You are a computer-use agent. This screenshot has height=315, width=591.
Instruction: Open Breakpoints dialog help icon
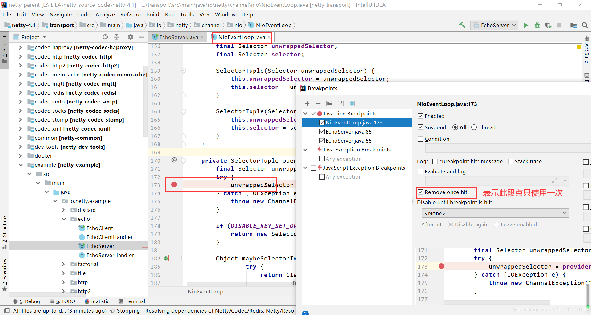[305, 313]
